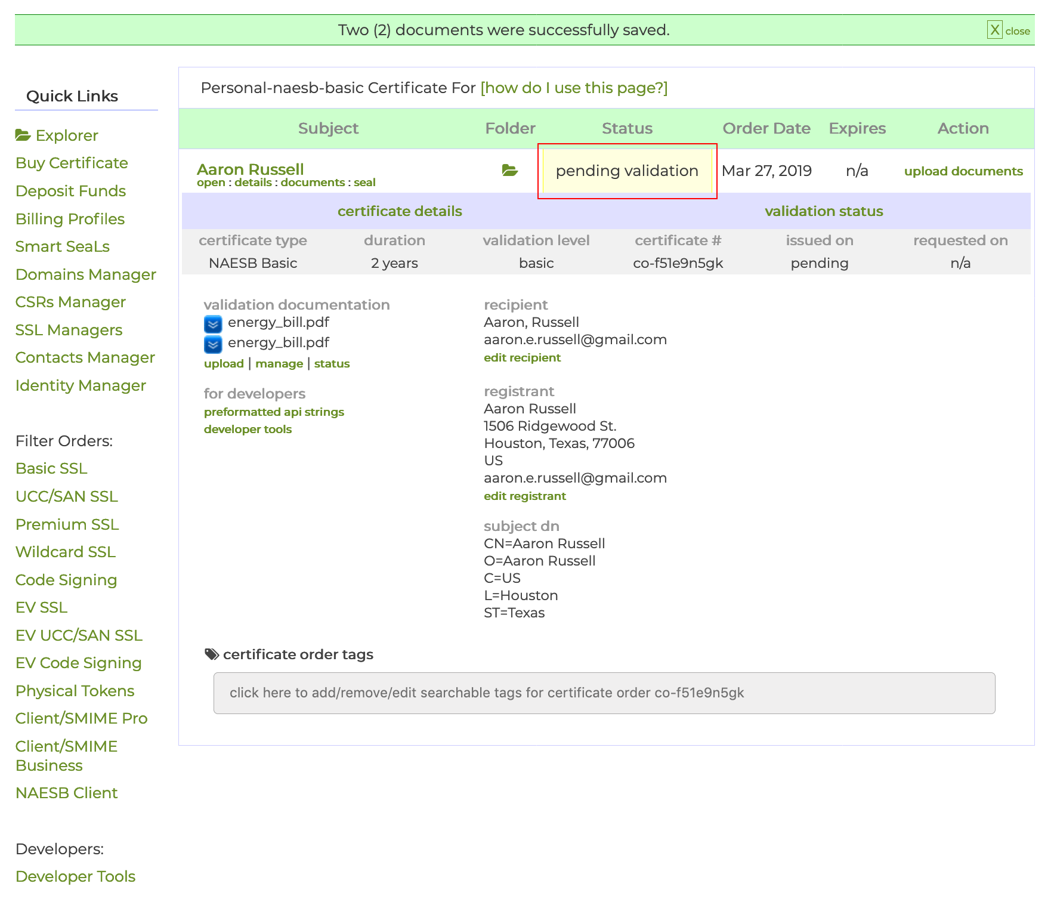Screen dimensions: 1054x902
Task: Go to Buy Certificate in Quick Links
Action: coord(72,163)
